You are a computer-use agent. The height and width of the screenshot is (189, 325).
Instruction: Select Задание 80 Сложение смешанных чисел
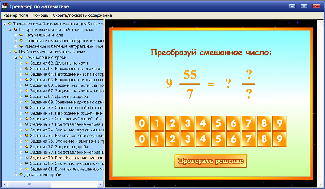(x=67, y=163)
